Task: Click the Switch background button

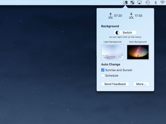Action: coord(125,33)
